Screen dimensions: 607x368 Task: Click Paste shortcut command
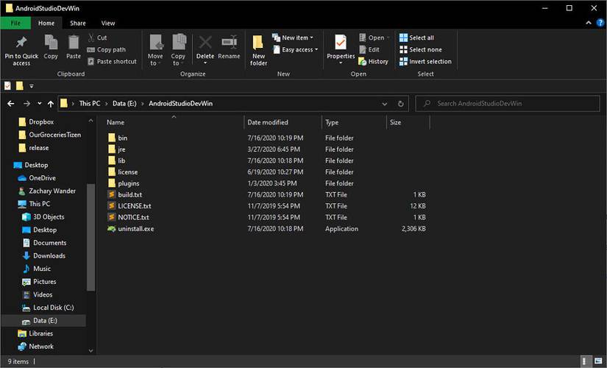tap(112, 62)
